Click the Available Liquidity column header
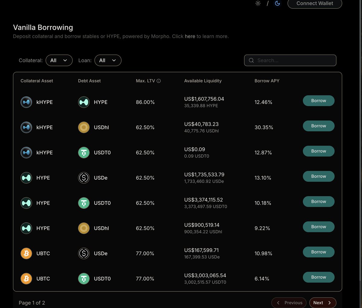Image resolution: width=362 pixels, height=308 pixels. click(x=203, y=81)
